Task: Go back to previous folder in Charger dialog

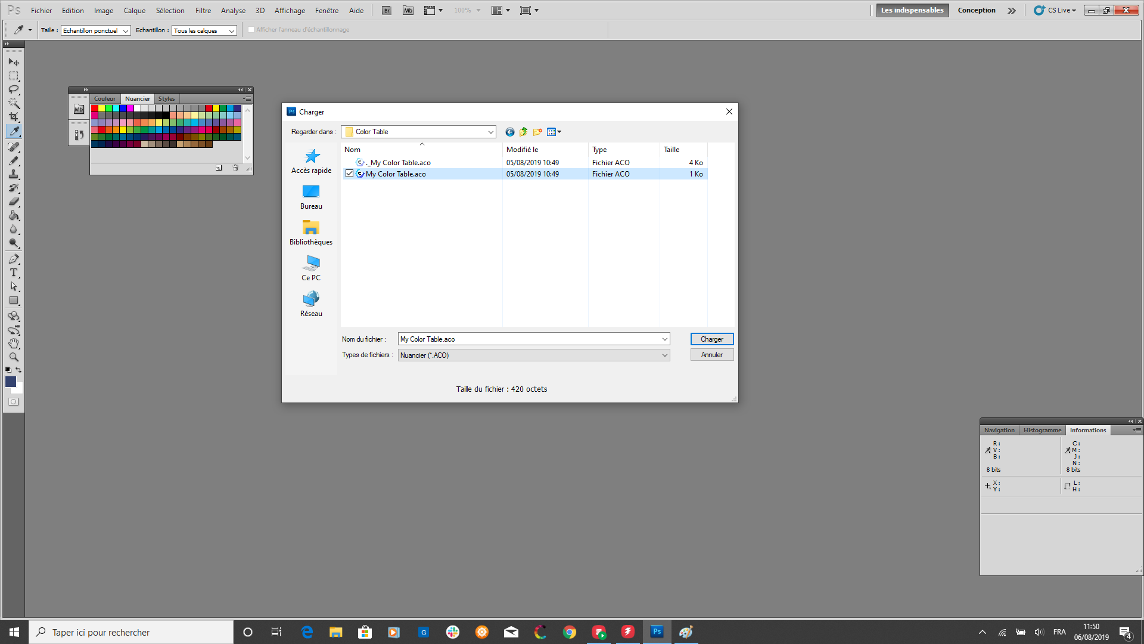Action: click(510, 132)
